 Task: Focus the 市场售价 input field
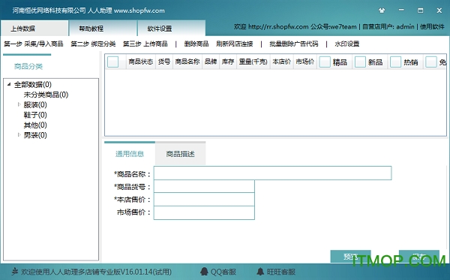204,212
